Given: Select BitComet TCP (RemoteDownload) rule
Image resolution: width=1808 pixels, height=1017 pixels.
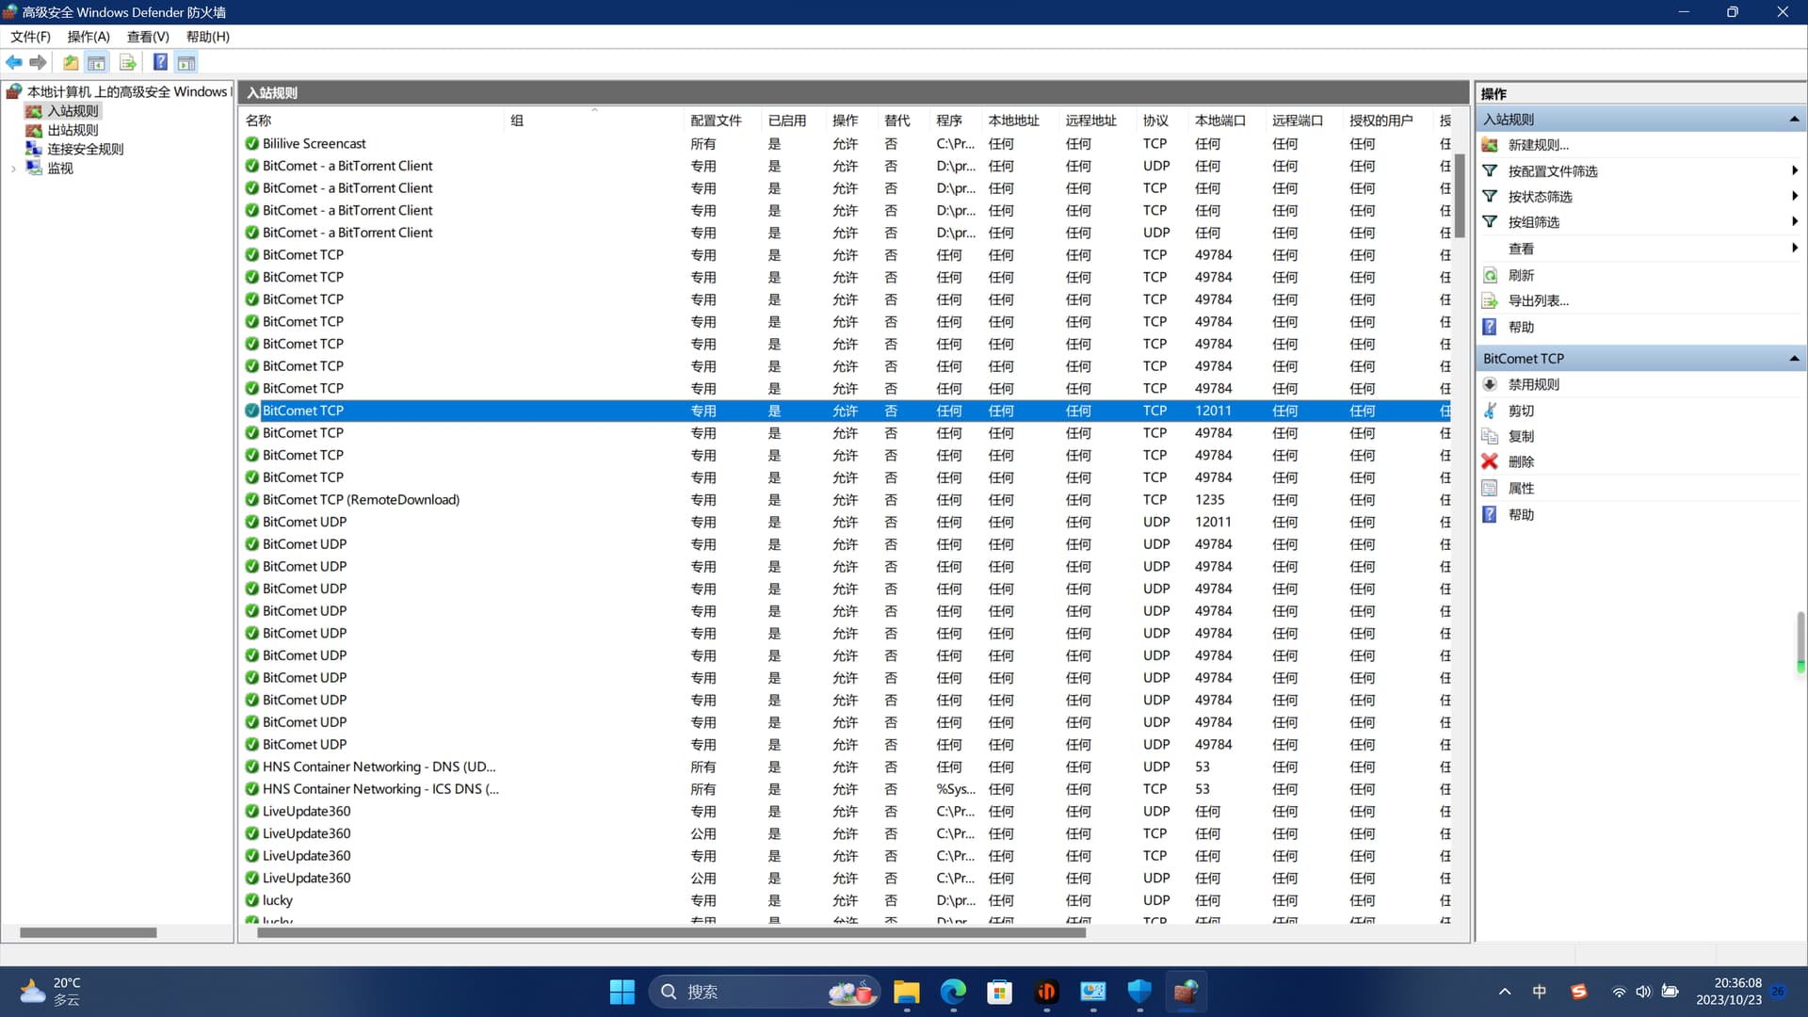Looking at the screenshot, I should point(847,499).
